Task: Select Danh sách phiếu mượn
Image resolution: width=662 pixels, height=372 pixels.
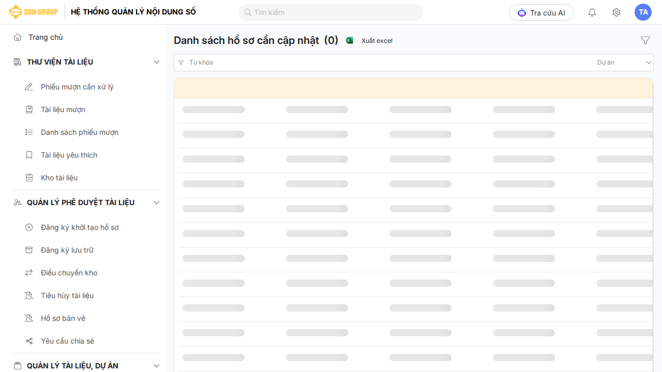Action: click(x=80, y=132)
